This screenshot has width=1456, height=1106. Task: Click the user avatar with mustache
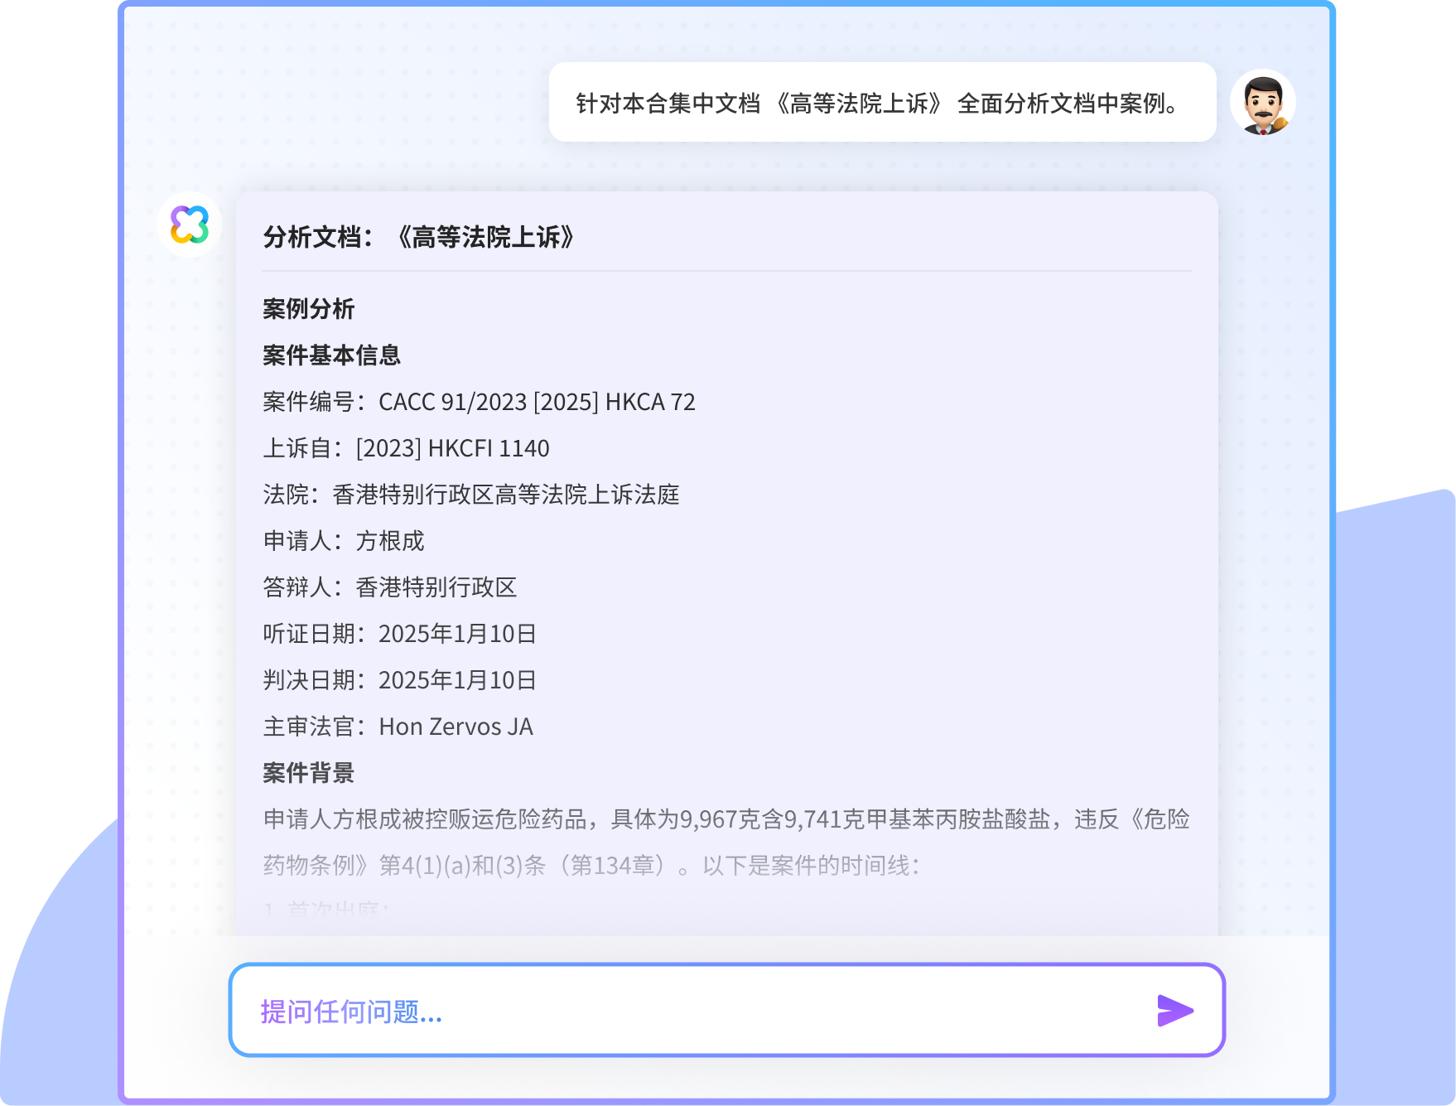[1262, 103]
